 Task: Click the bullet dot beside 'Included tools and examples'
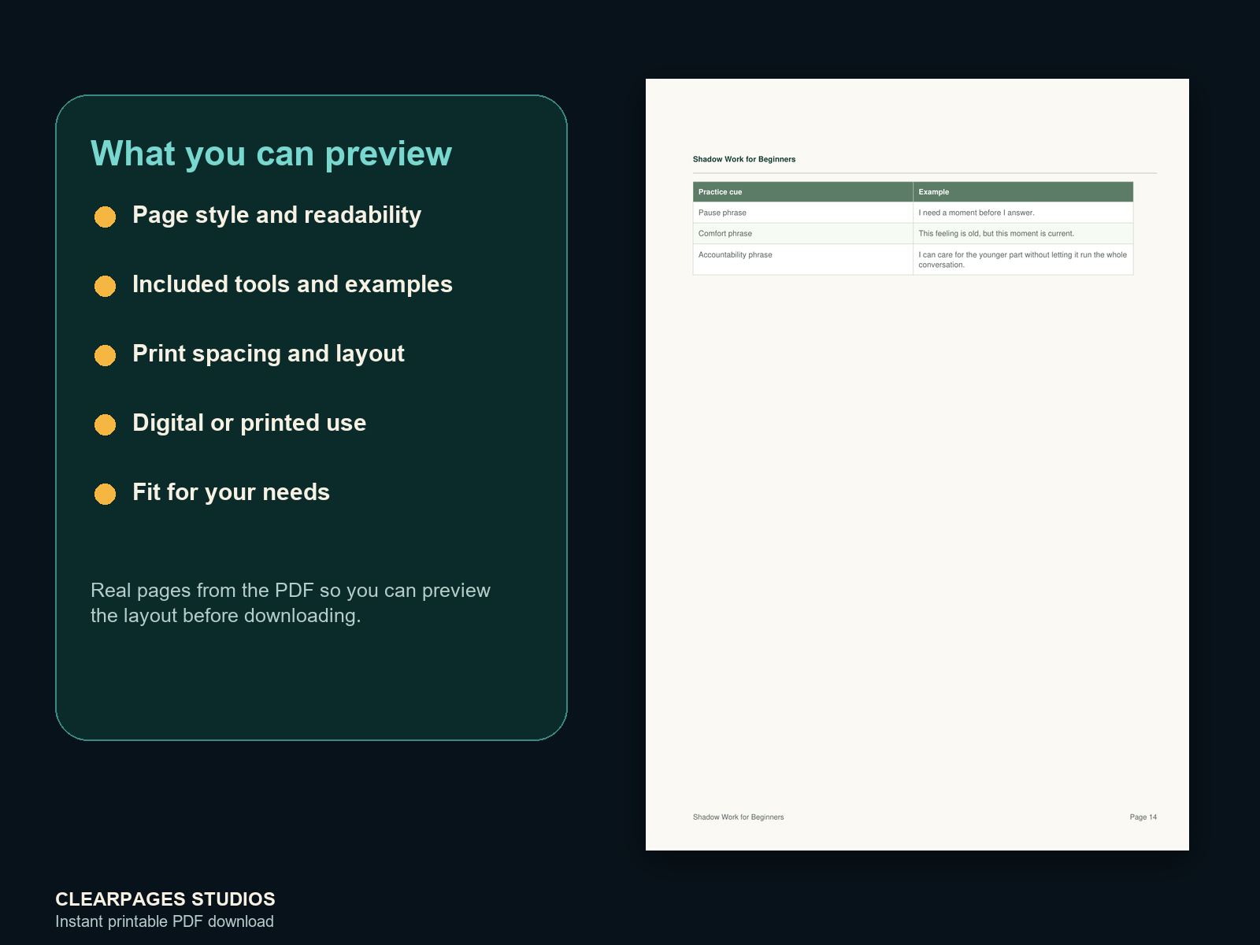pyautogui.click(x=105, y=286)
